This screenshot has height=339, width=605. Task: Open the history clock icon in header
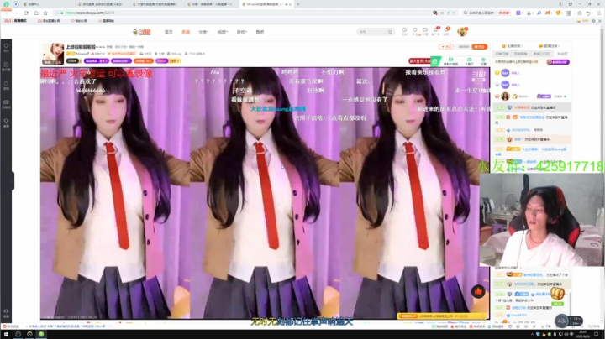(x=404, y=31)
